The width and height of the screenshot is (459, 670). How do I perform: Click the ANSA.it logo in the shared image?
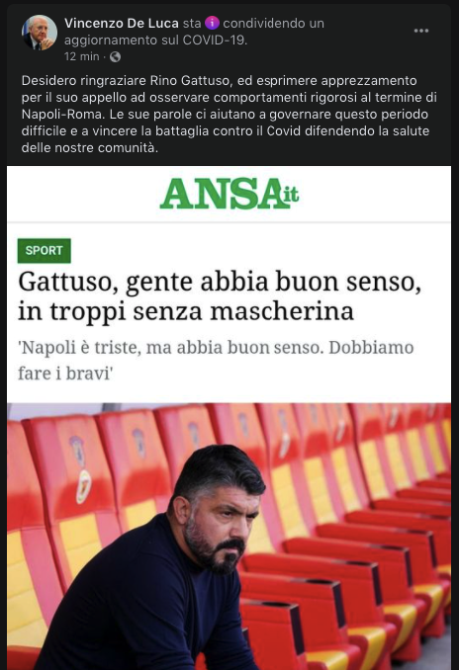(x=229, y=194)
